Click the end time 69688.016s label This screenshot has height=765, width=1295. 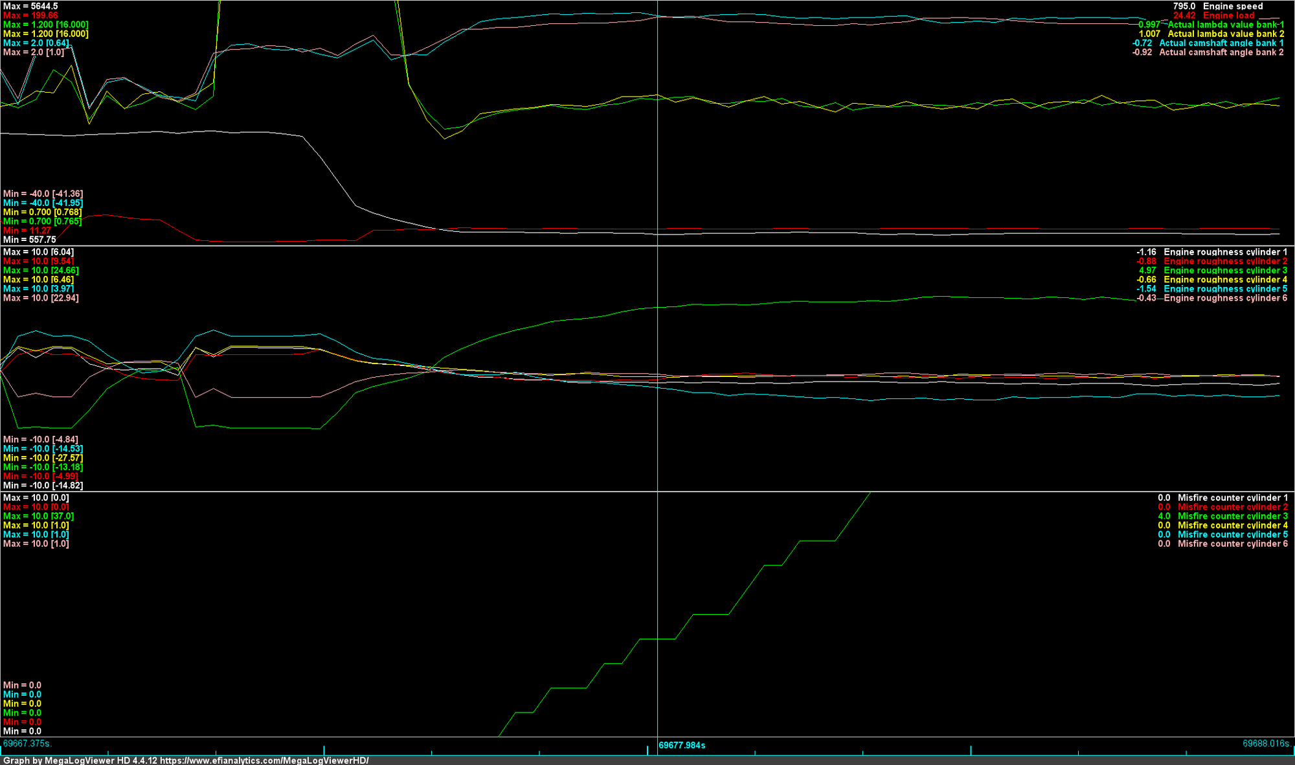[x=1266, y=744]
